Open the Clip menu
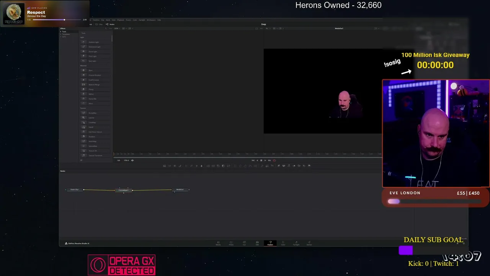This screenshot has height=276, width=490. click(x=103, y=20)
